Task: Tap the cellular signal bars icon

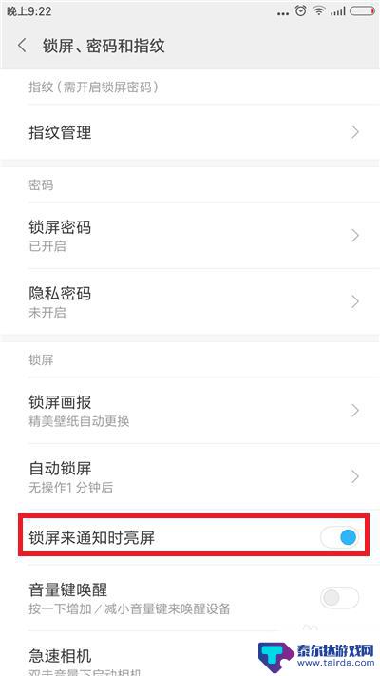Action: click(x=337, y=11)
